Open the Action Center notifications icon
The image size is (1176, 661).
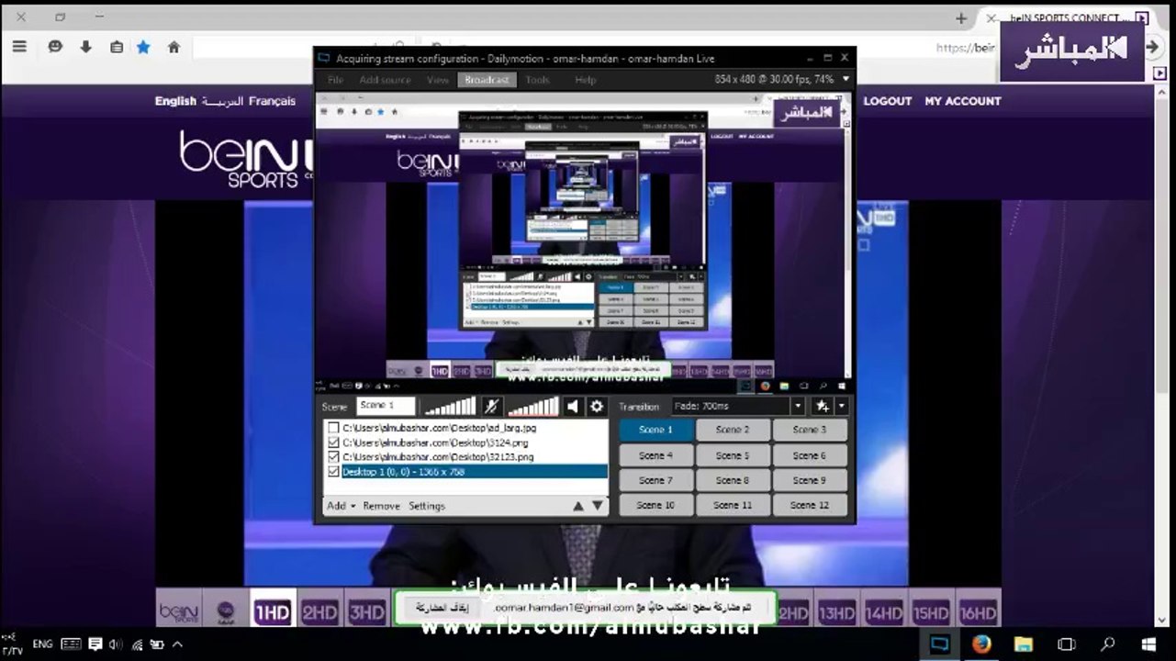(95, 644)
